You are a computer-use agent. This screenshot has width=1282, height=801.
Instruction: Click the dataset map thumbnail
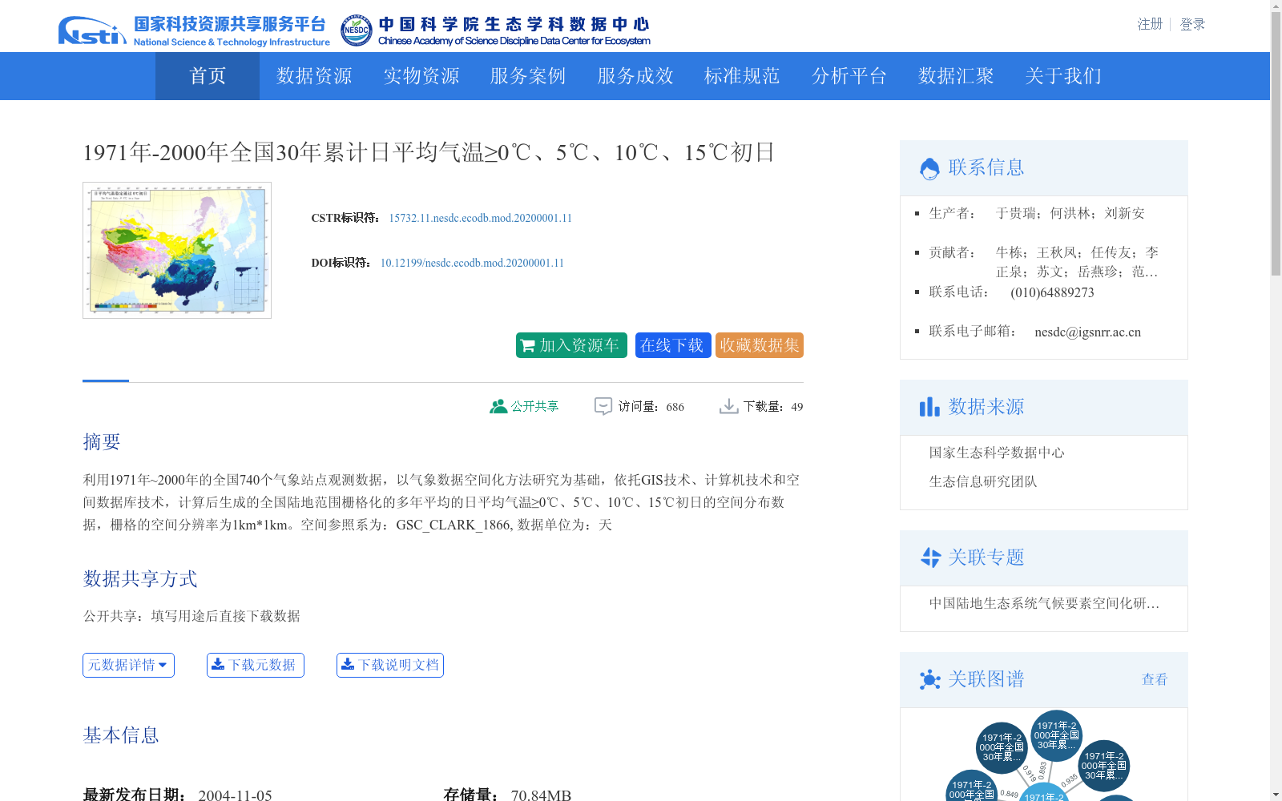(177, 250)
